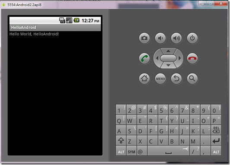This screenshot has height=165, width=230.
Task: Click the S key
Action: click(x=131, y=130)
